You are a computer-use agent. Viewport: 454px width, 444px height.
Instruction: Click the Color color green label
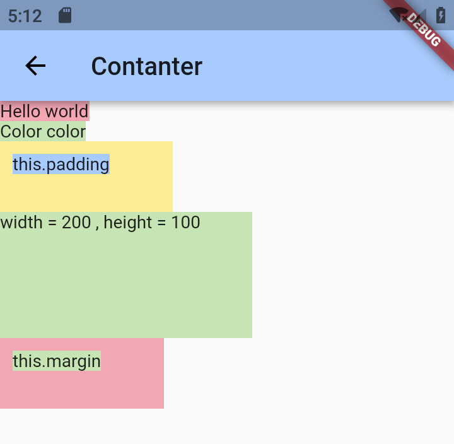pos(43,131)
